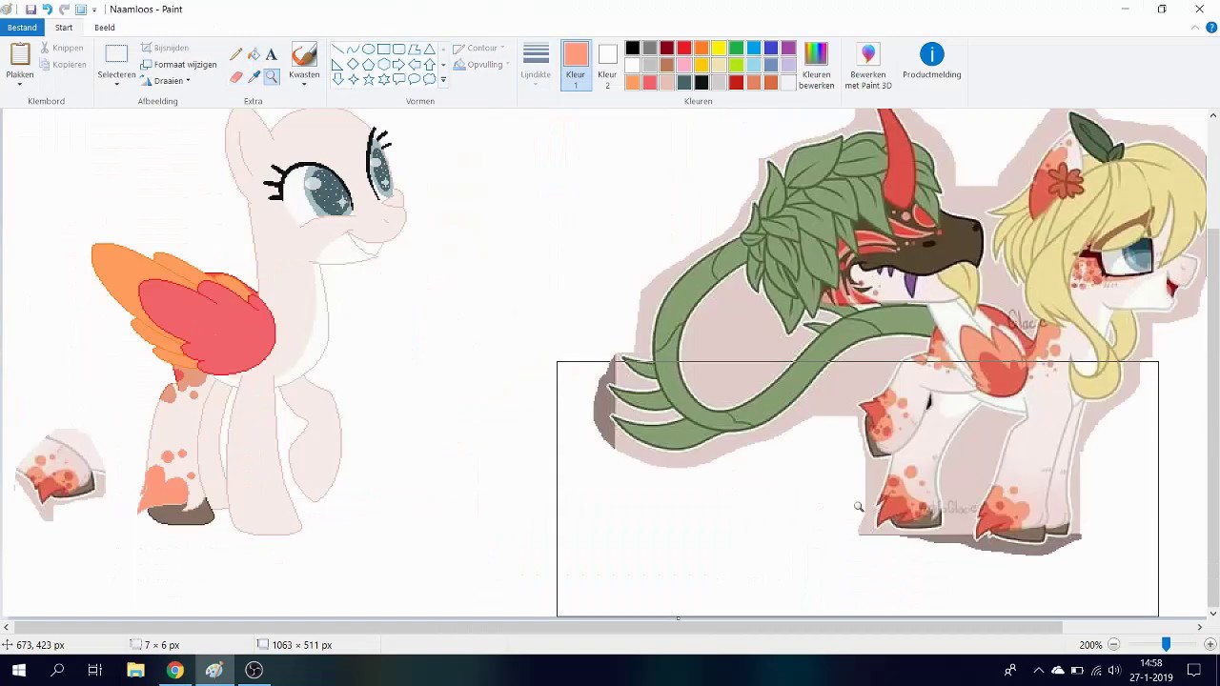Image resolution: width=1220 pixels, height=686 pixels.
Task: Open the Windows Start menu
Action: pyautogui.click(x=19, y=671)
